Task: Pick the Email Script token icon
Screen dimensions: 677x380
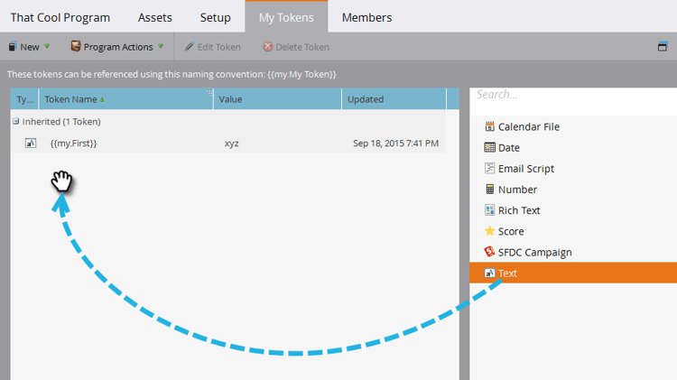Action: pos(489,169)
